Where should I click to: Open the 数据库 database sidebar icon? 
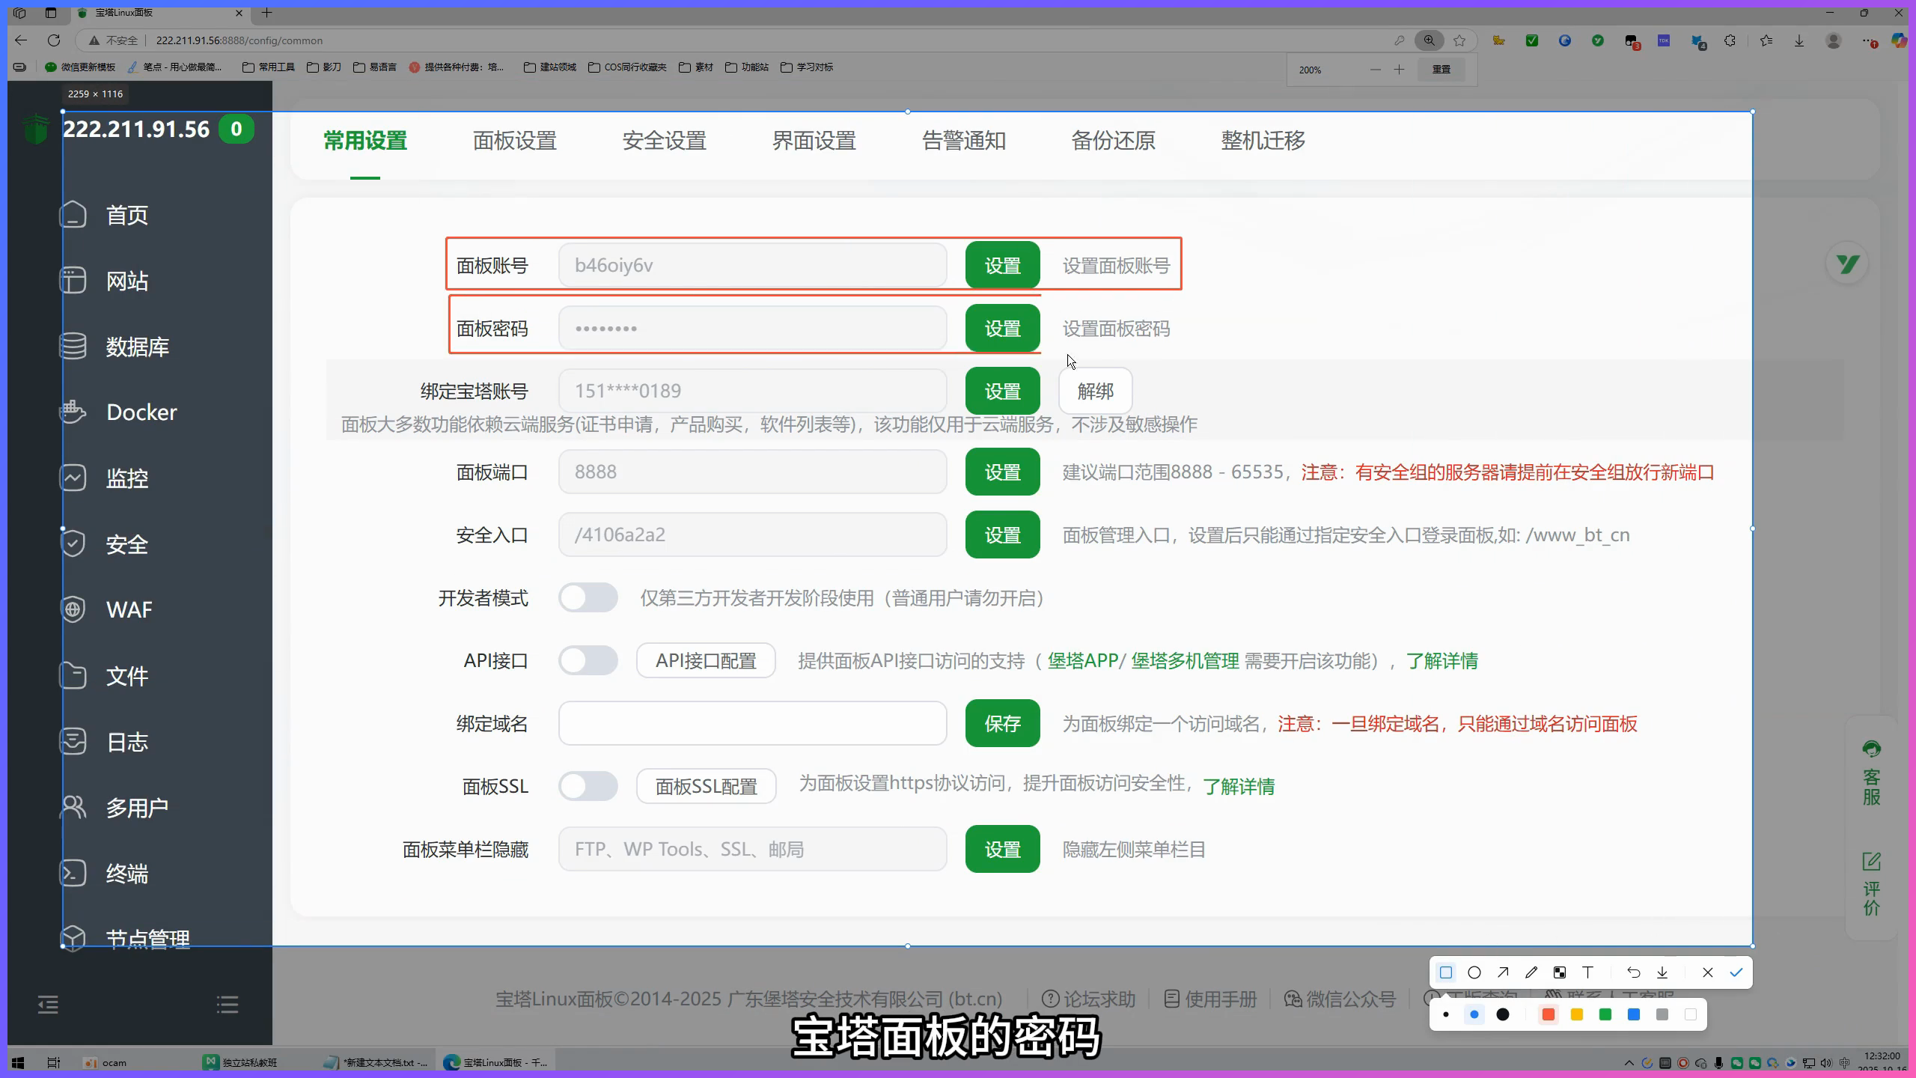click(x=73, y=347)
